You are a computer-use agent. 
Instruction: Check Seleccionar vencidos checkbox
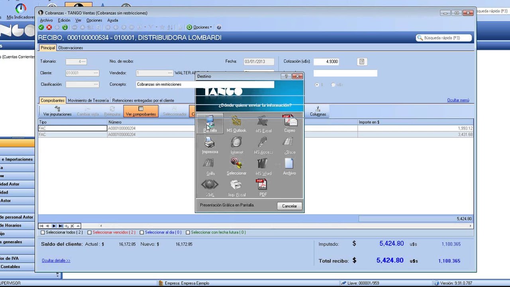click(90, 232)
